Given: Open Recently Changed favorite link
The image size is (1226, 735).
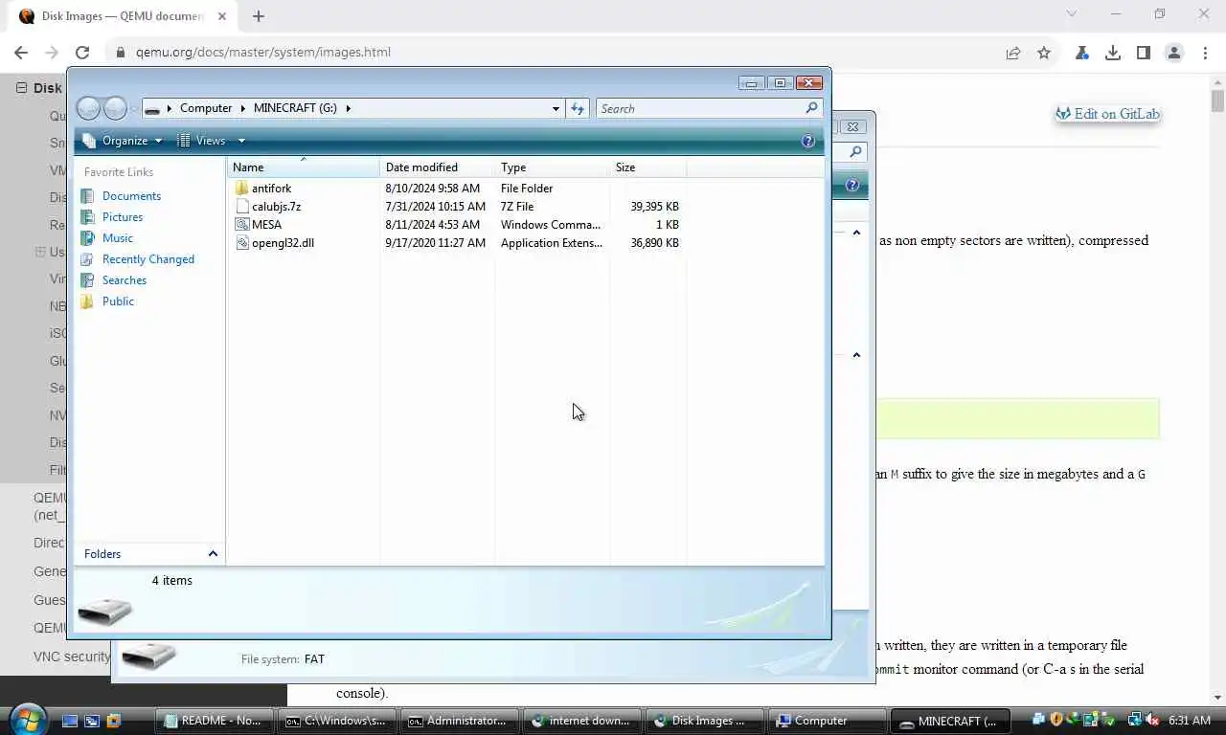Looking at the screenshot, I should 148,259.
